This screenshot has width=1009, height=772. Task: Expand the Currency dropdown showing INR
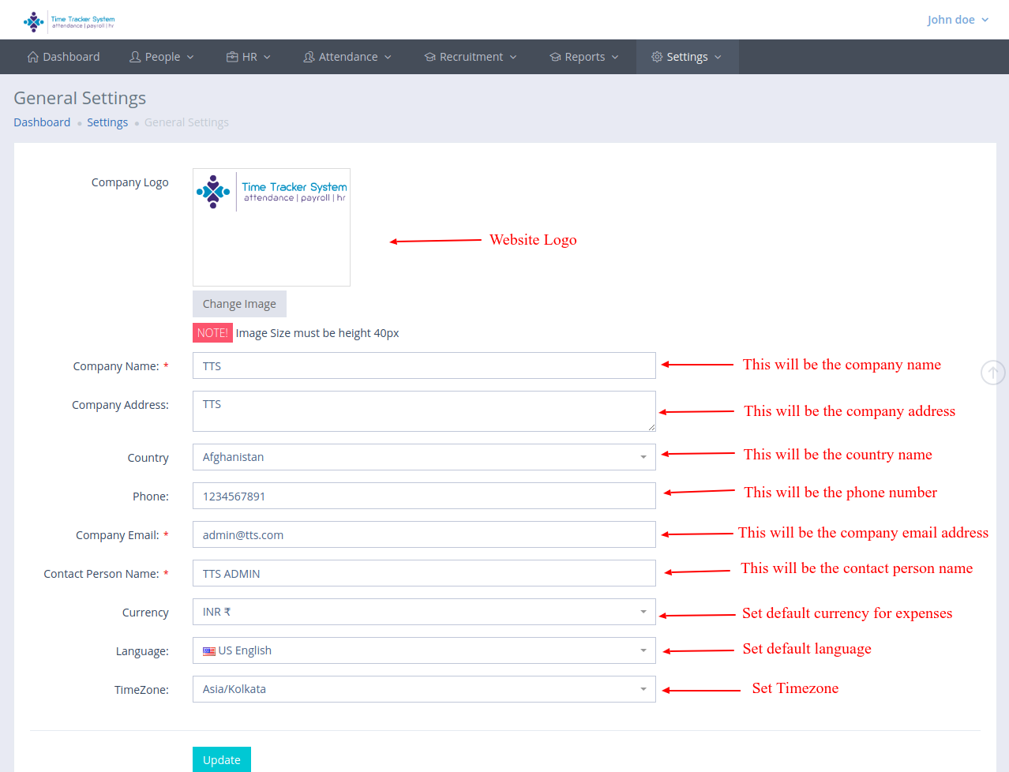pos(424,612)
